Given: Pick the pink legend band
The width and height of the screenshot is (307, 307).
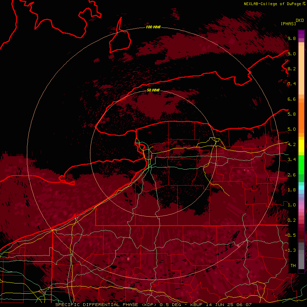Looking at the screenshot, I should coord(301,207).
